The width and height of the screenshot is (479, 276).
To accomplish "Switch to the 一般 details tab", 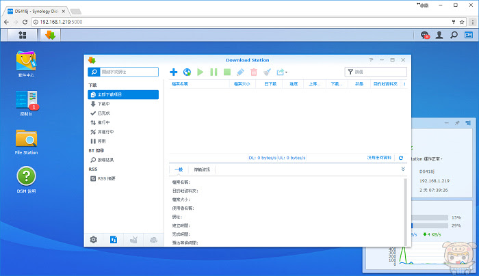I will 179,169.
